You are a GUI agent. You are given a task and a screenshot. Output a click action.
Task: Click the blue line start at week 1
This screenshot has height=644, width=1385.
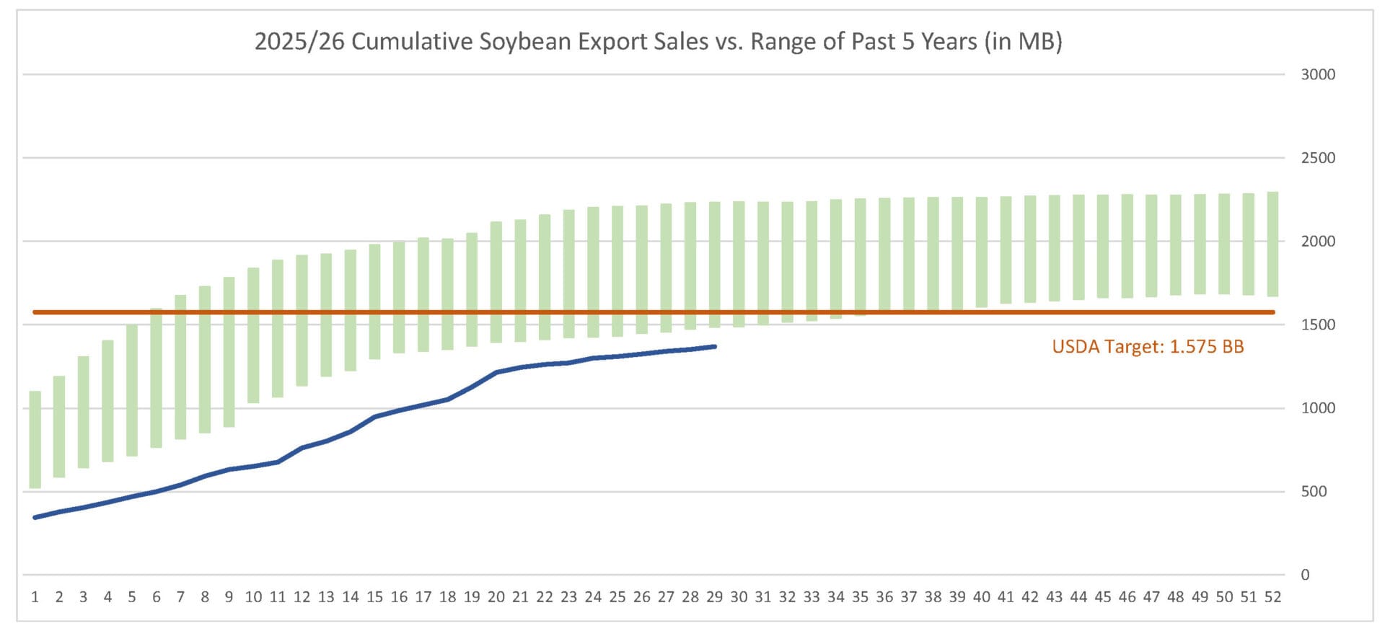point(35,517)
